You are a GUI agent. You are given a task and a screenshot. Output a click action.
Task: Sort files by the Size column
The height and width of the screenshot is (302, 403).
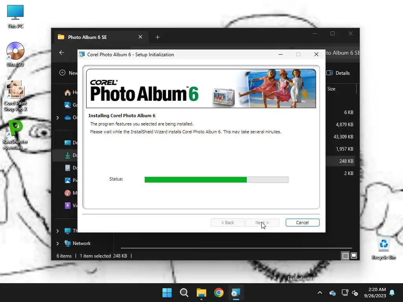(331, 89)
